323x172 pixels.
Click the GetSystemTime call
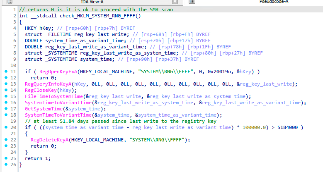(44, 109)
